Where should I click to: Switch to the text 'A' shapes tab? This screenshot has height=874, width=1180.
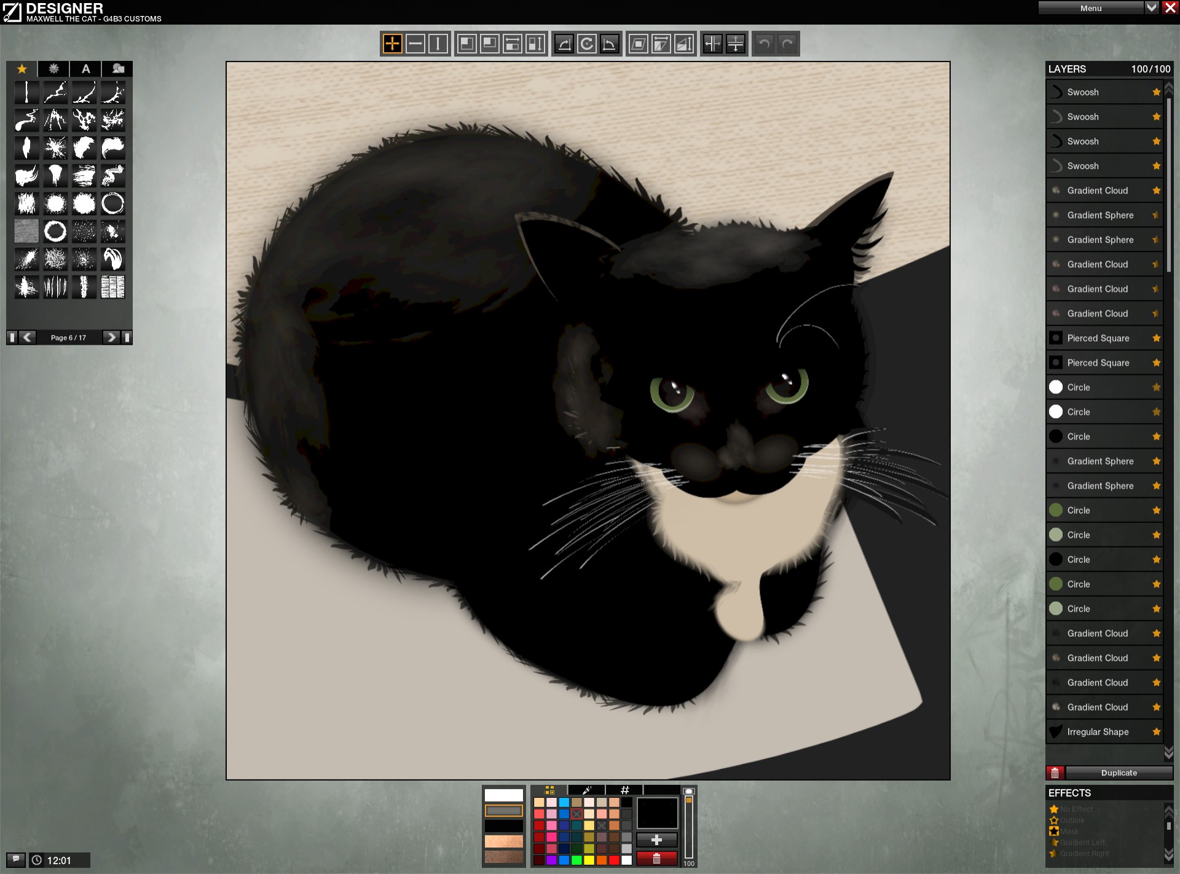(x=86, y=69)
